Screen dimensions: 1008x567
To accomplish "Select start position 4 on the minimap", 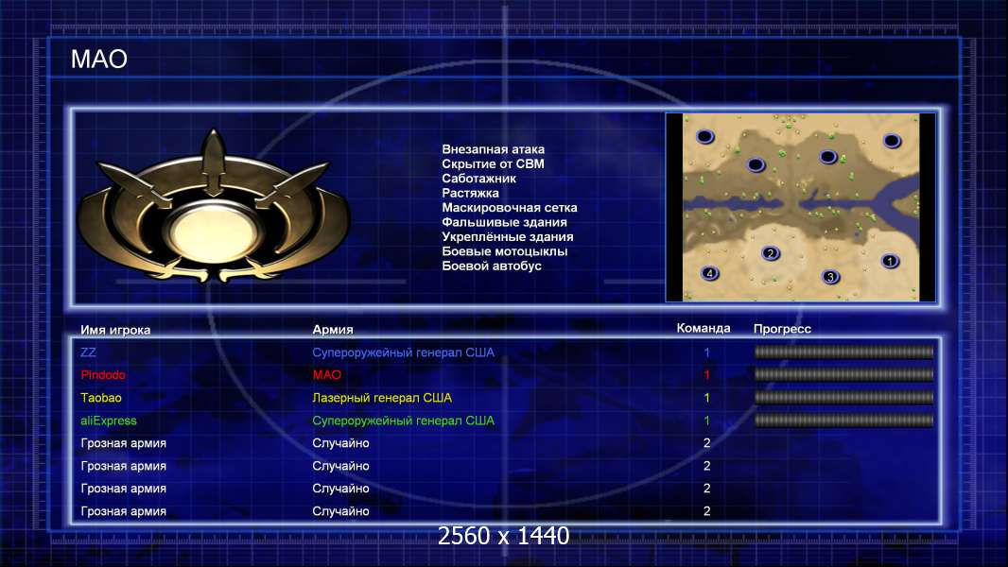I will tap(710, 273).
